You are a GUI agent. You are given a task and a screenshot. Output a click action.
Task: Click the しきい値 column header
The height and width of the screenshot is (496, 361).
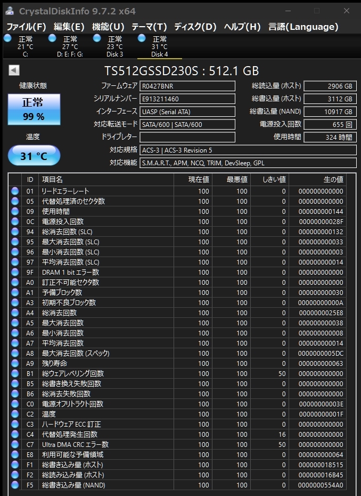tap(270, 180)
